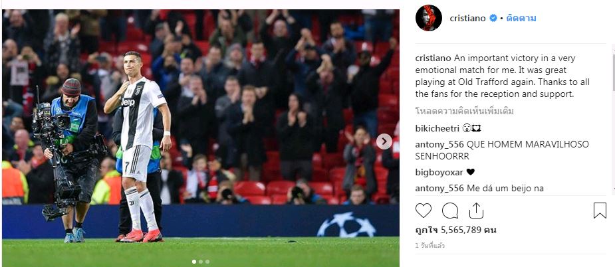Jump to third carousel dot
The width and height of the screenshot is (615, 267).
tap(207, 262)
